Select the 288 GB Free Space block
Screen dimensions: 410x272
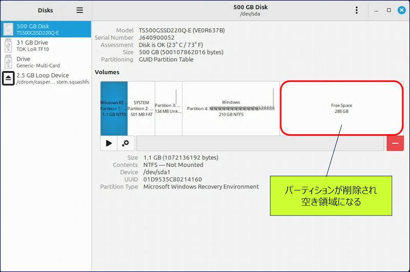point(341,108)
